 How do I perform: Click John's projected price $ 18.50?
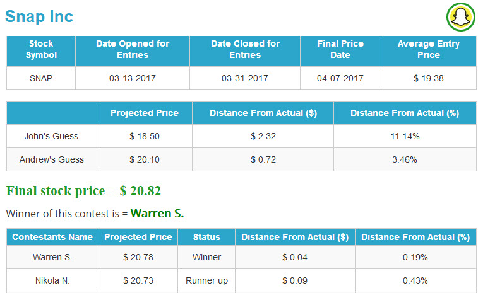(x=145, y=136)
